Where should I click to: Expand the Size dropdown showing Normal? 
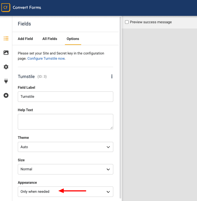(x=65, y=169)
